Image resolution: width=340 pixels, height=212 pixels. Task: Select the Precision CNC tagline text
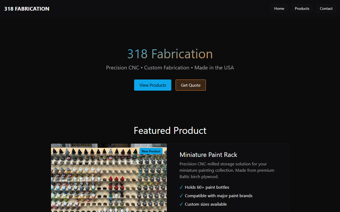170,68
